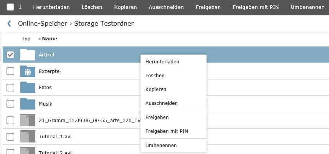329x154 pixels.
Task: Click the shared Exzerpte folder icon
Action: (x=28, y=71)
